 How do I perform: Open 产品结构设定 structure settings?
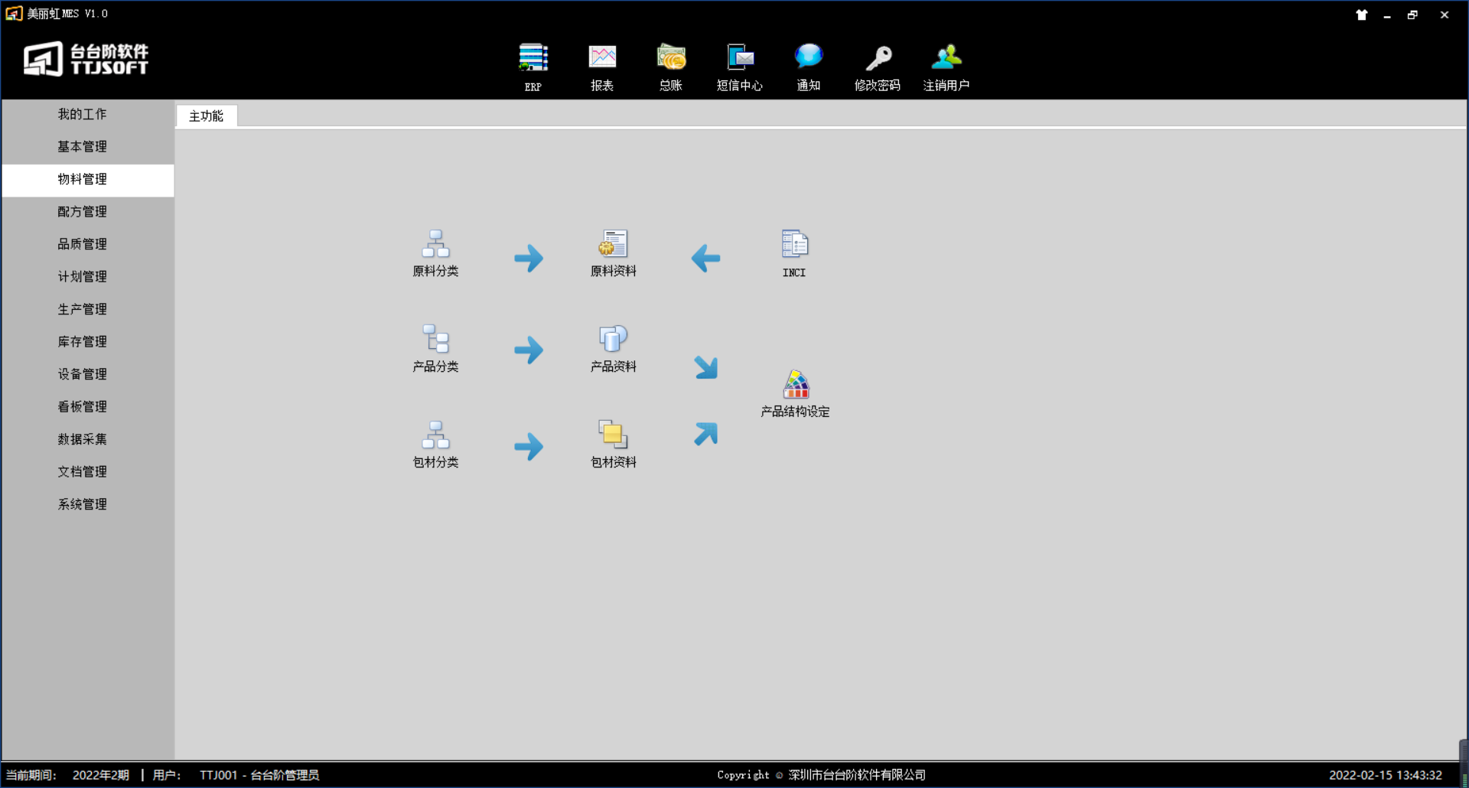point(796,386)
